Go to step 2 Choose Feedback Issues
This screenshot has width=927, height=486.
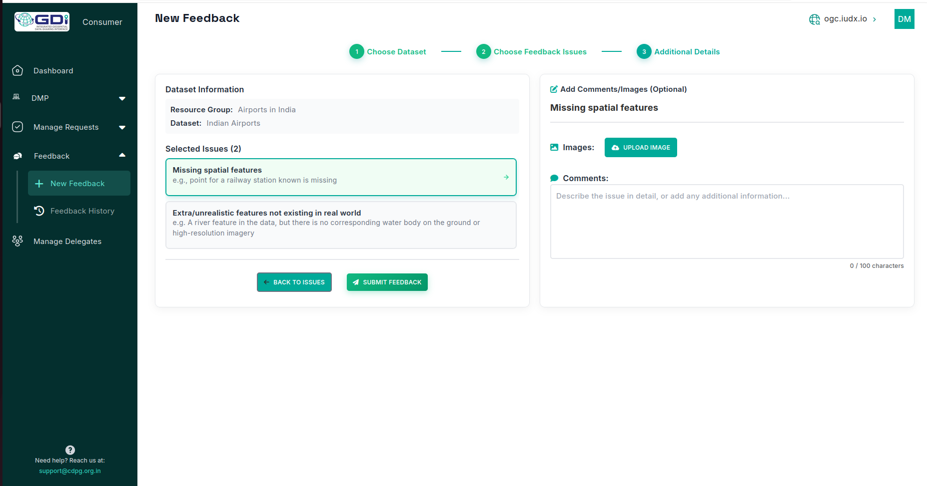[x=531, y=52]
